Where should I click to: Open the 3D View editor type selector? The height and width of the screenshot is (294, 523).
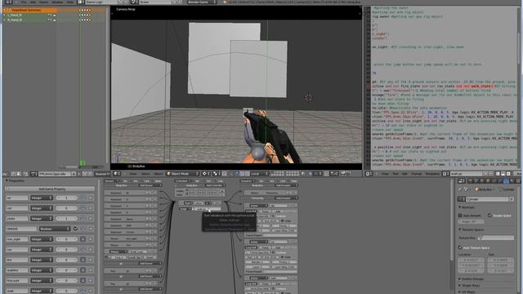pos(116,174)
